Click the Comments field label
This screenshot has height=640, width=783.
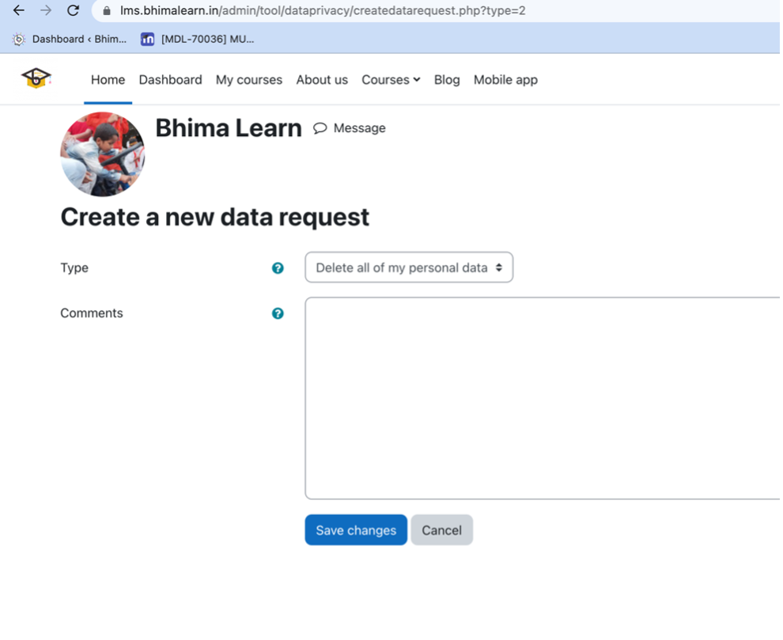(92, 313)
